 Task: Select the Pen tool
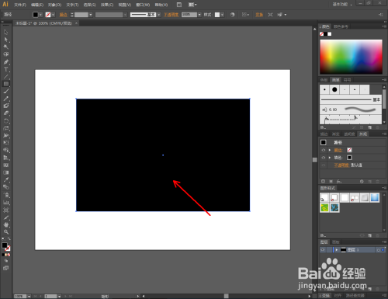(x=6, y=61)
